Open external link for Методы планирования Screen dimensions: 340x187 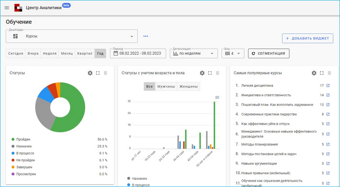coord(328,144)
